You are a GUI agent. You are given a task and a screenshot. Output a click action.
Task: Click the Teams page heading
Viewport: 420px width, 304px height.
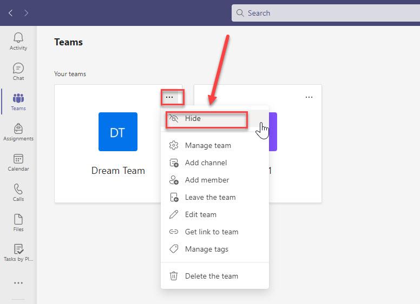click(x=68, y=42)
